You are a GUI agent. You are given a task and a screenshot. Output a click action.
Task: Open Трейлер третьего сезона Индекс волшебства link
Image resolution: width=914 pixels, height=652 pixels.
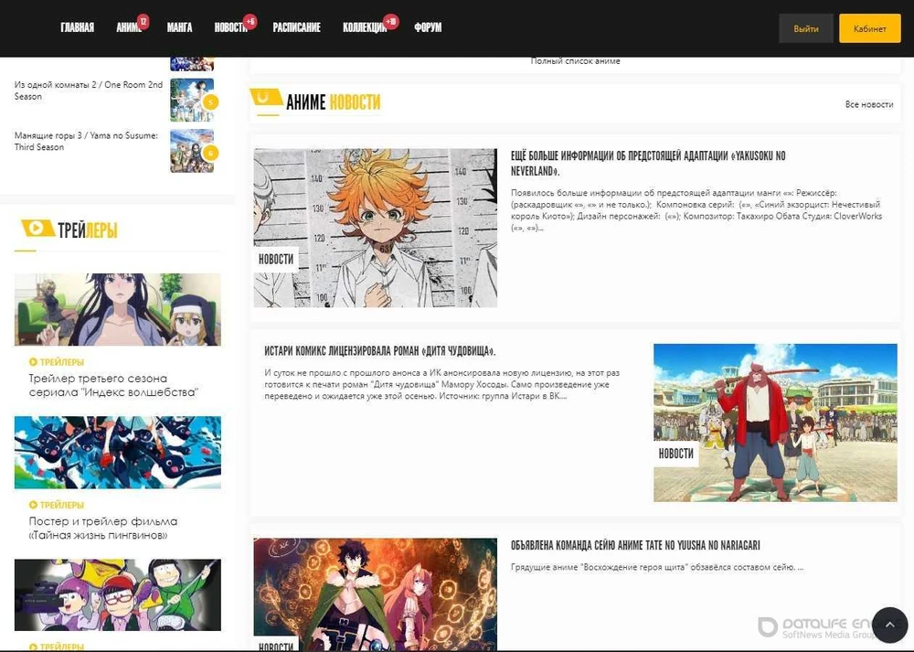pos(113,386)
